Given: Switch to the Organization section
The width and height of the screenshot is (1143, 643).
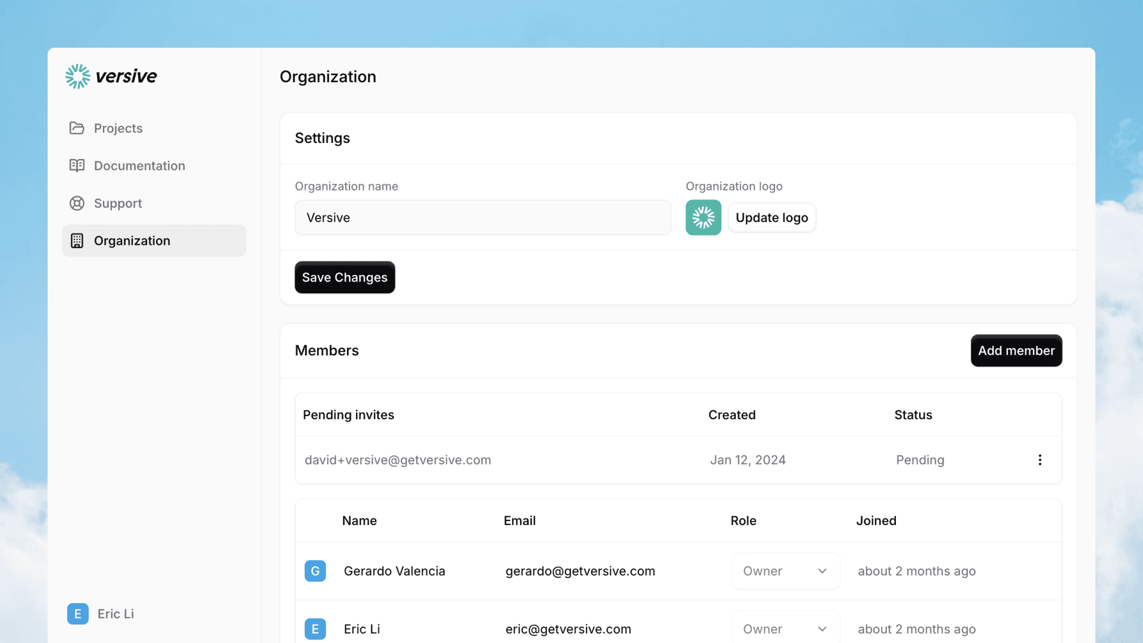Looking at the screenshot, I should (x=132, y=241).
